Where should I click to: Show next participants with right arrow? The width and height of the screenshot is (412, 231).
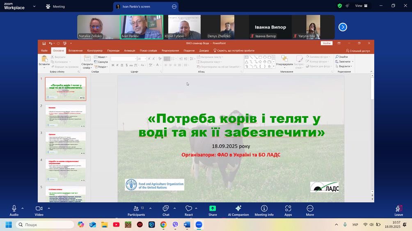click(343, 27)
